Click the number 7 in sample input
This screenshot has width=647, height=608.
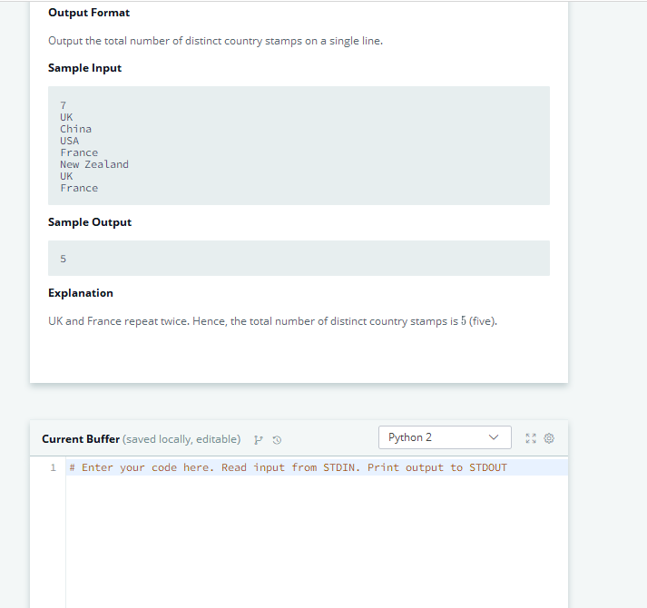click(64, 105)
